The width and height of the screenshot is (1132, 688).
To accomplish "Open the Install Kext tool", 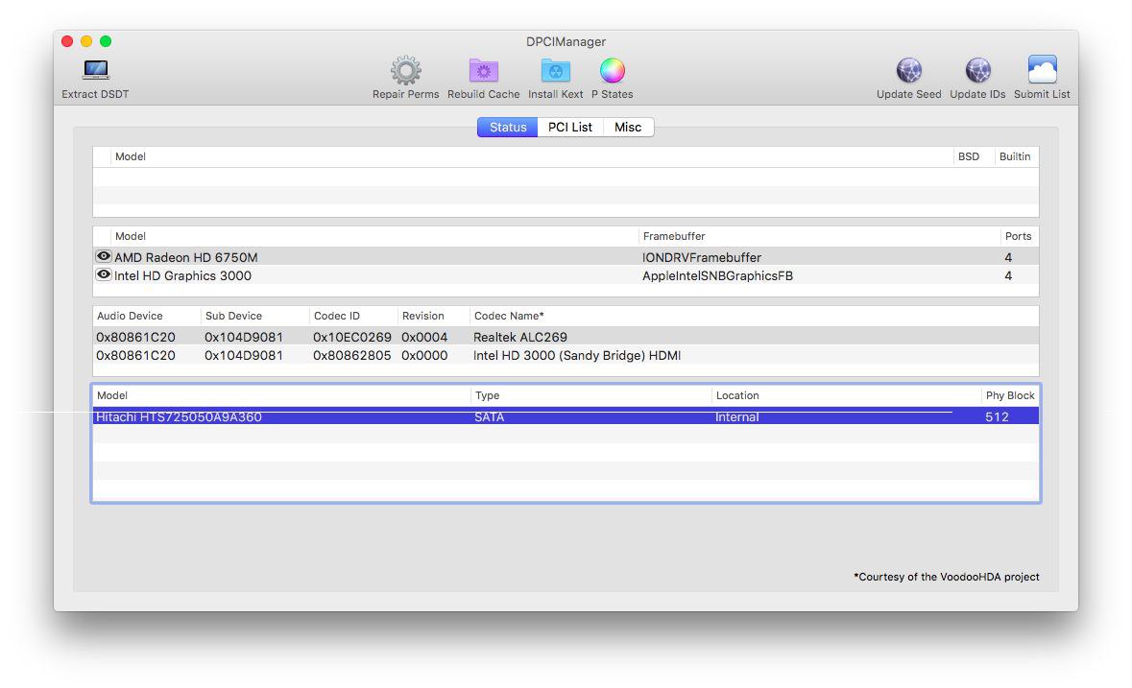I will click(x=556, y=71).
